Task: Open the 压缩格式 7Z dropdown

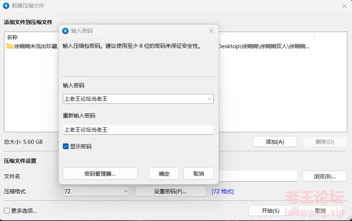Action: pyautogui.click(x=96, y=192)
